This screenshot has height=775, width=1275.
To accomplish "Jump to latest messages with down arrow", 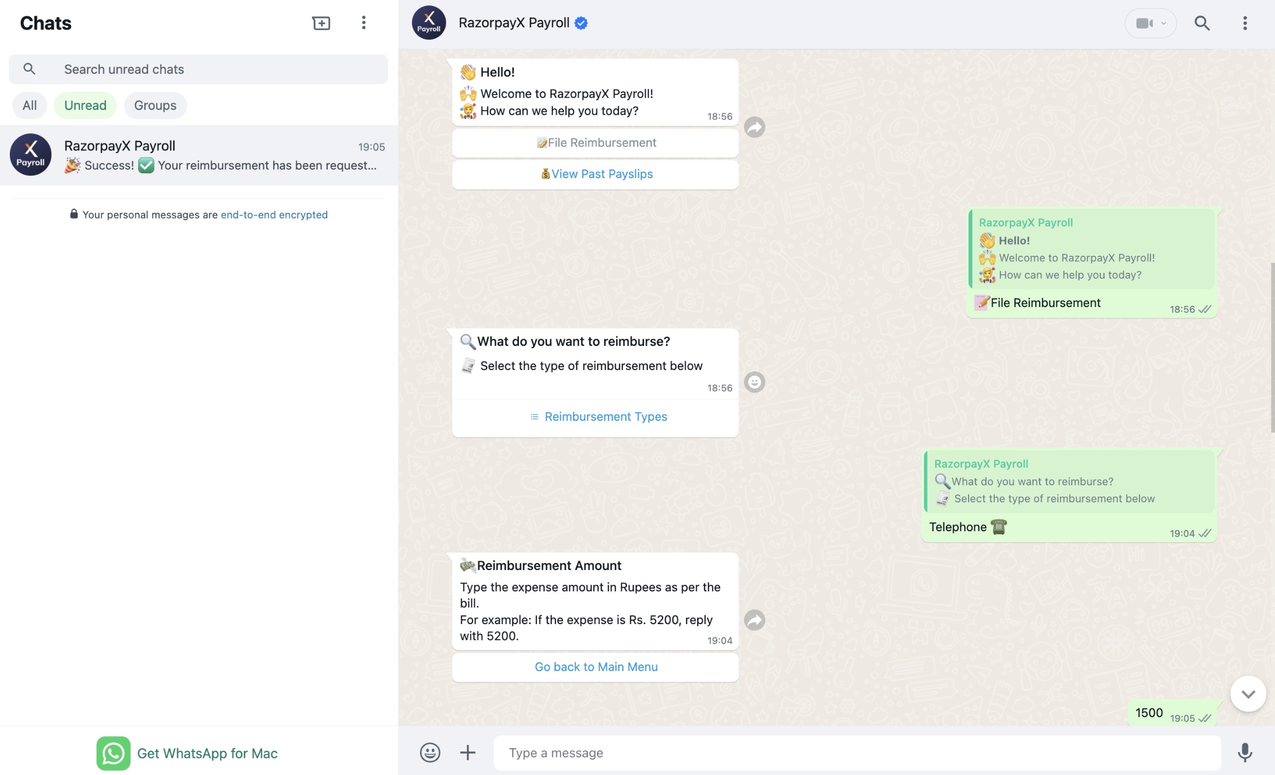I will pos(1248,694).
